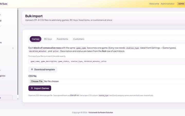Select the Food items tab
The width and height of the screenshot is (185, 116).
(62, 39)
